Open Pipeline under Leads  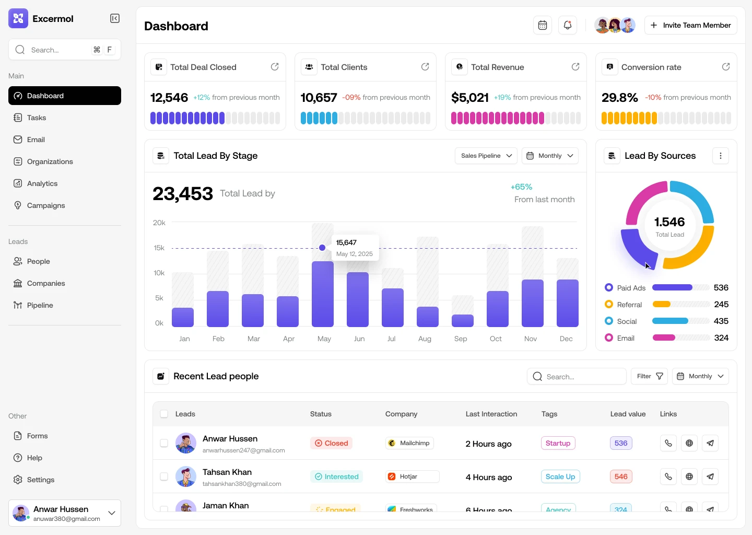click(x=65, y=305)
